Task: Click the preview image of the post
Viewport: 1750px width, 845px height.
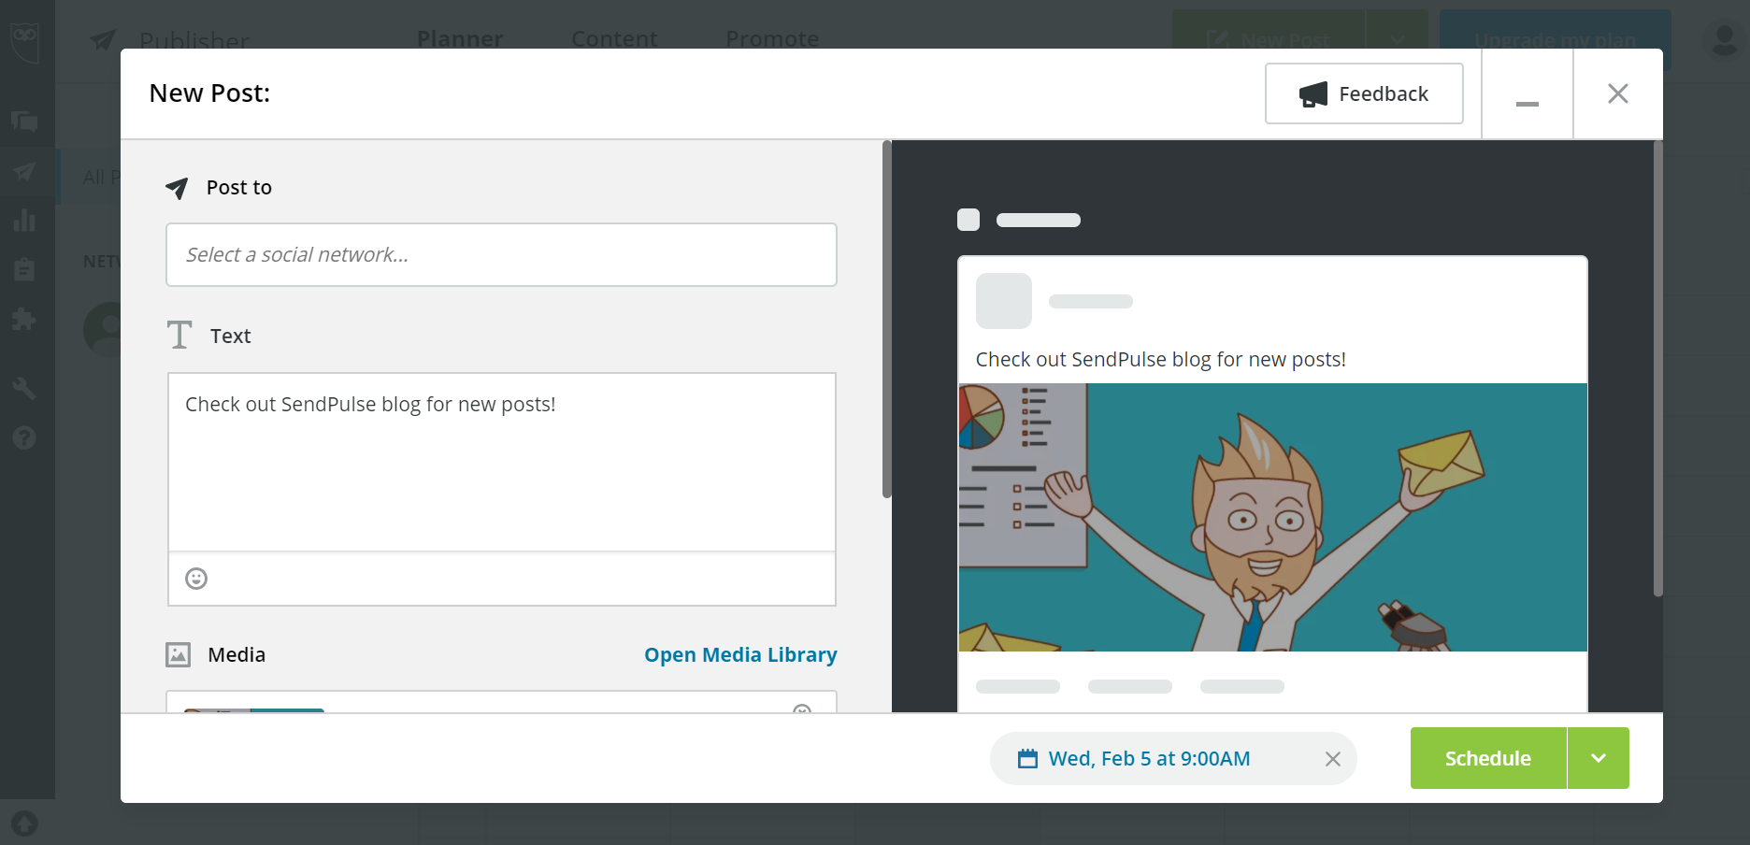Action: click(1272, 517)
